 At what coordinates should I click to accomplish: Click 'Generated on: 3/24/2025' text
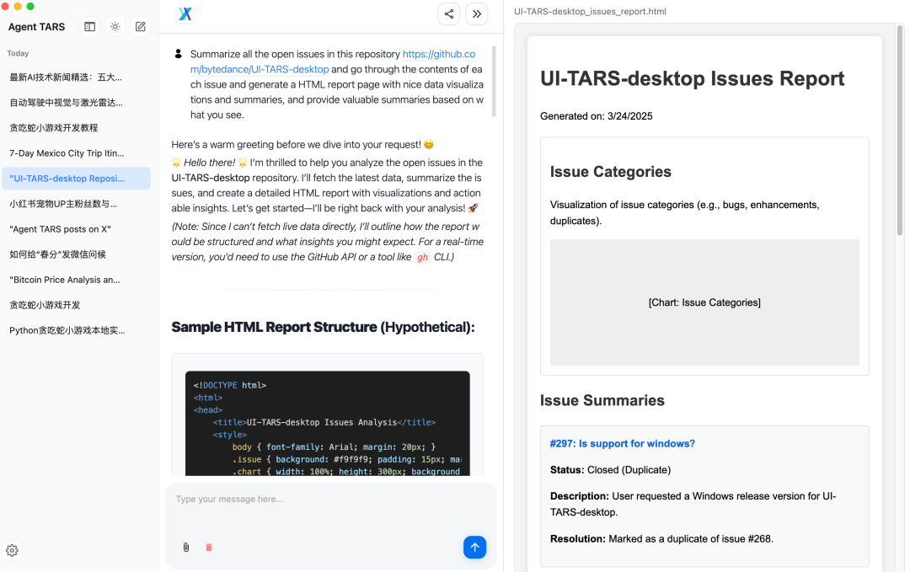click(x=596, y=116)
